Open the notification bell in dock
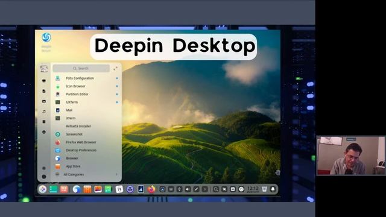Screen dimensions: 386x217 pos(273,189)
